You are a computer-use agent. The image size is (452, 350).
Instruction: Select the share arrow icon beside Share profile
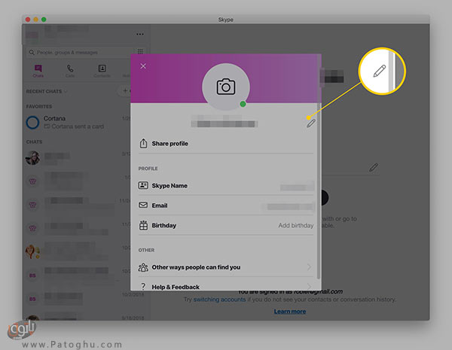point(143,143)
